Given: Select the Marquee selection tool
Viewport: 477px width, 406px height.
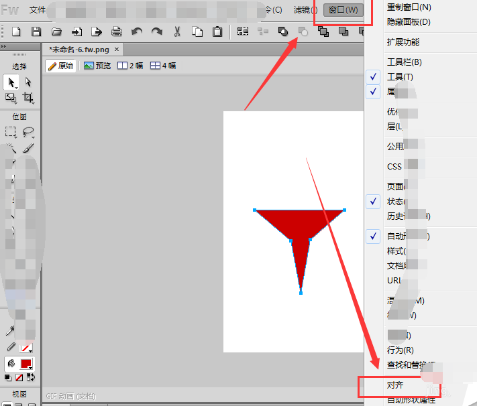Looking at the screenshot, I should tap(11, 132).
